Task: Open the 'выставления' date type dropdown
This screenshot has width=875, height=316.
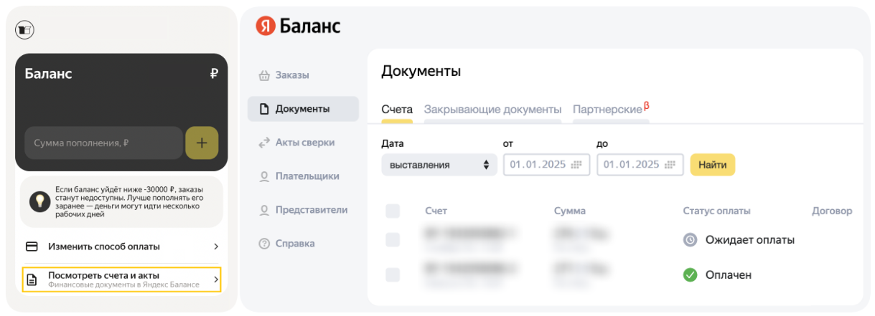Action: [439, 165]
